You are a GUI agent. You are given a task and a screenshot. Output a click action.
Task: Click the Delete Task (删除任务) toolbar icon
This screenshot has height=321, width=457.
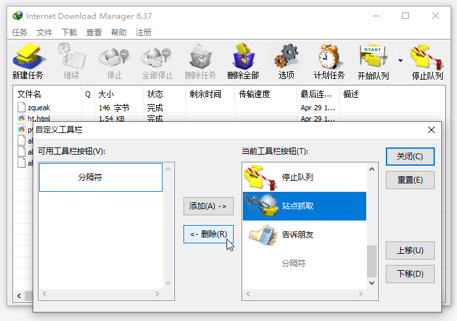point(200,57)
